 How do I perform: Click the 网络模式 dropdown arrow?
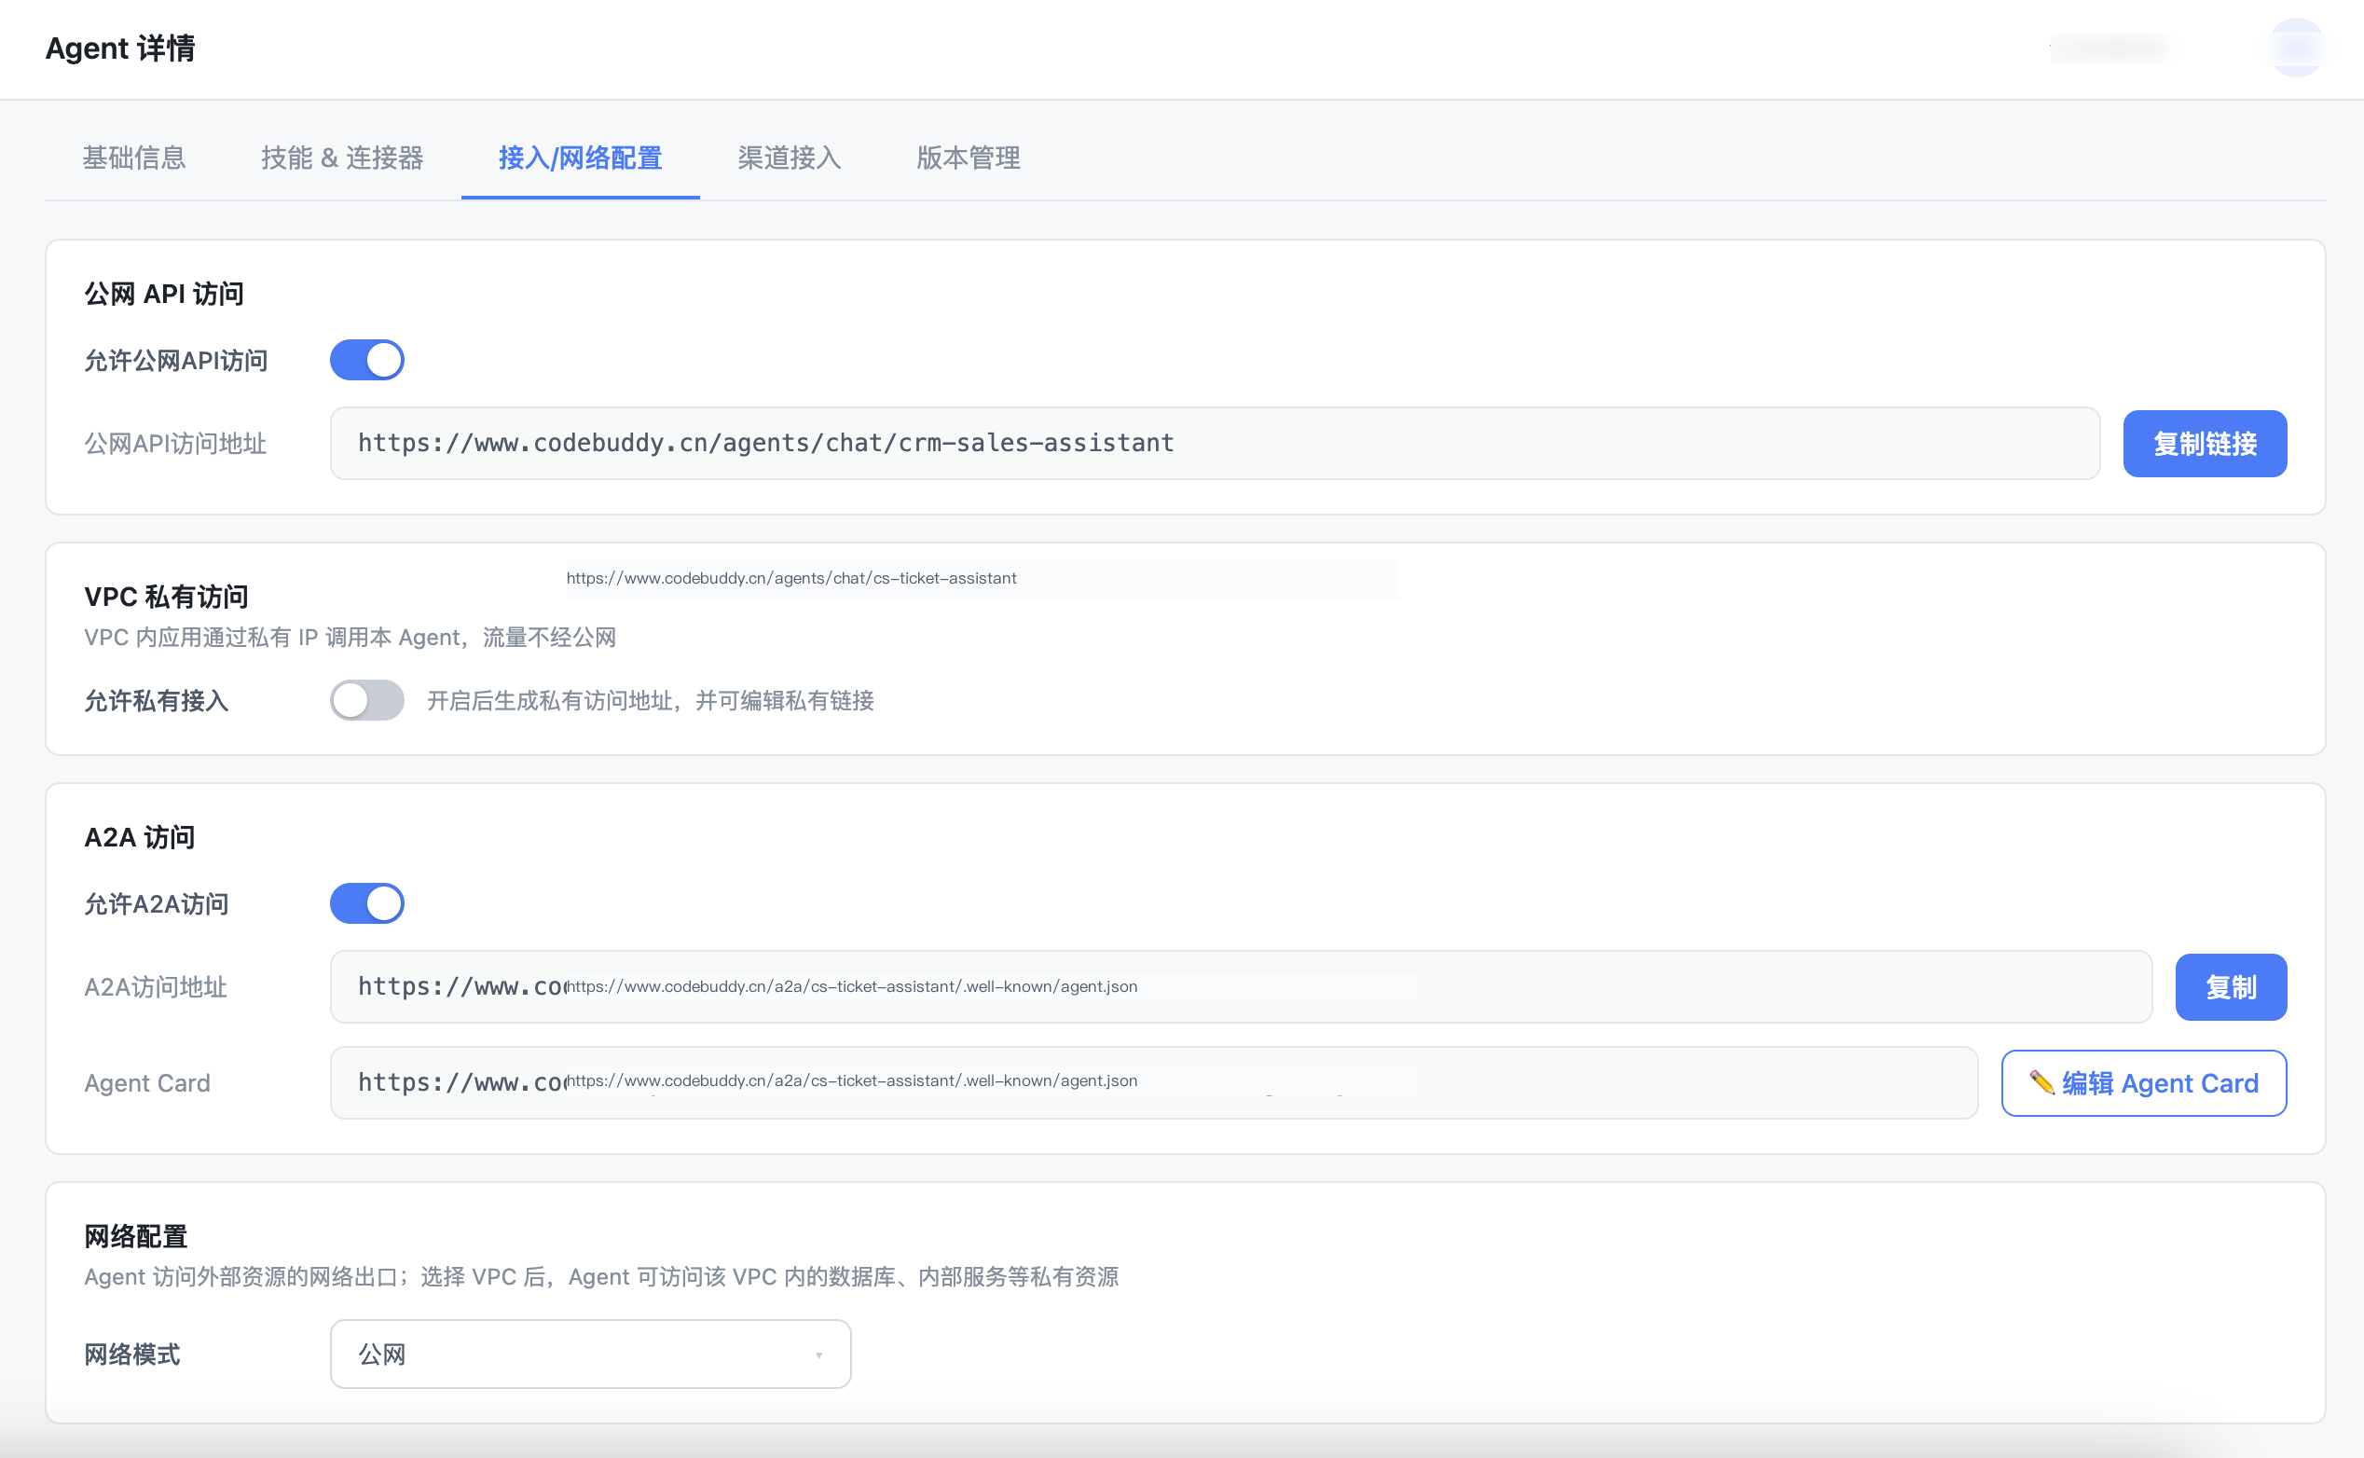coord(818,1355)
